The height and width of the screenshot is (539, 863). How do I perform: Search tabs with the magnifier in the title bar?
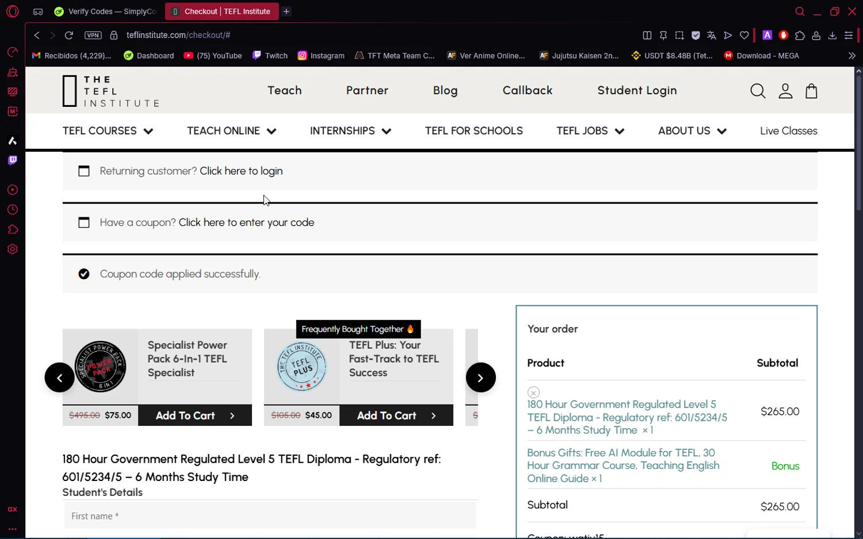click(800, 11)
